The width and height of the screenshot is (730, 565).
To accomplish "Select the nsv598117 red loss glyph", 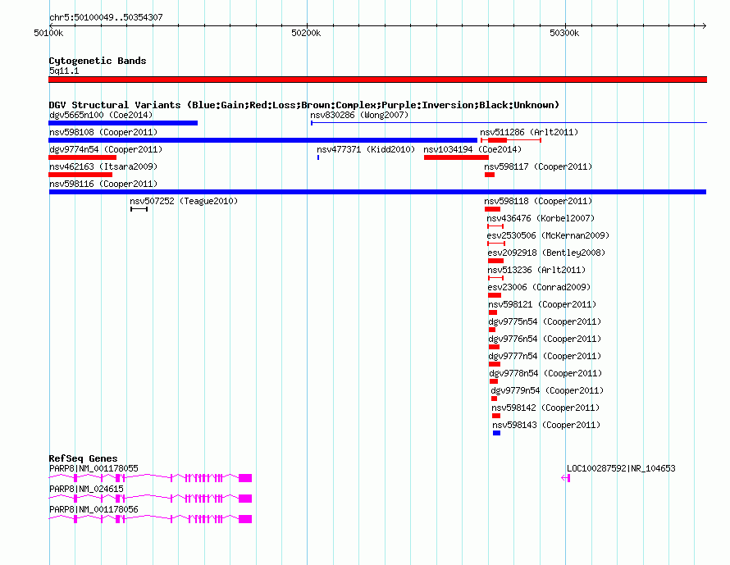I will pos(490,175).
